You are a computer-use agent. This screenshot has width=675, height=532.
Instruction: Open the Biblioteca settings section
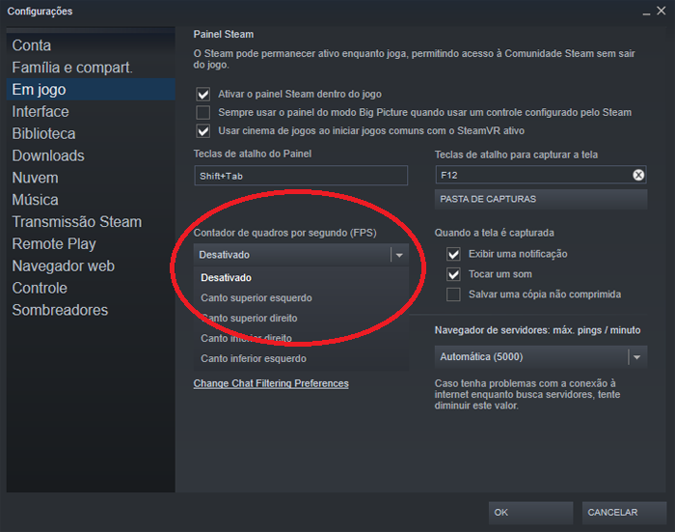pyautogui.click(x=91, y=133)
